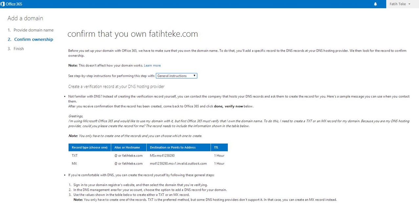Click the TTL column header

(x=219, y=147)
